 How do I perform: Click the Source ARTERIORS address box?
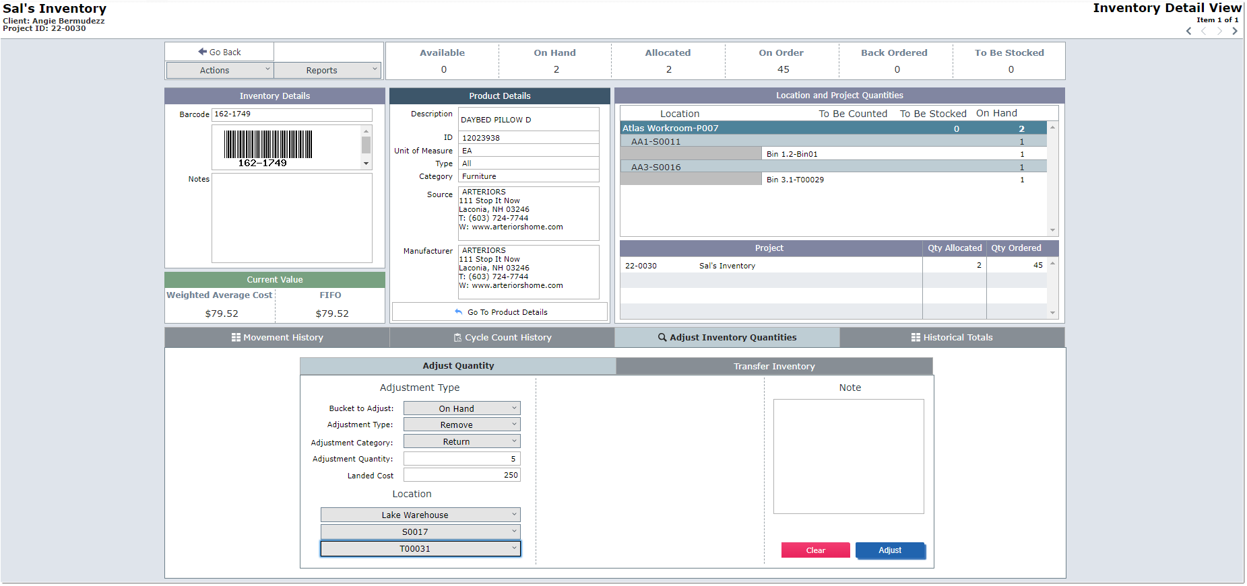pos(529,213)
